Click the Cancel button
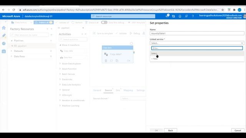This screenshot has width=246, height=138. point(238,130)
